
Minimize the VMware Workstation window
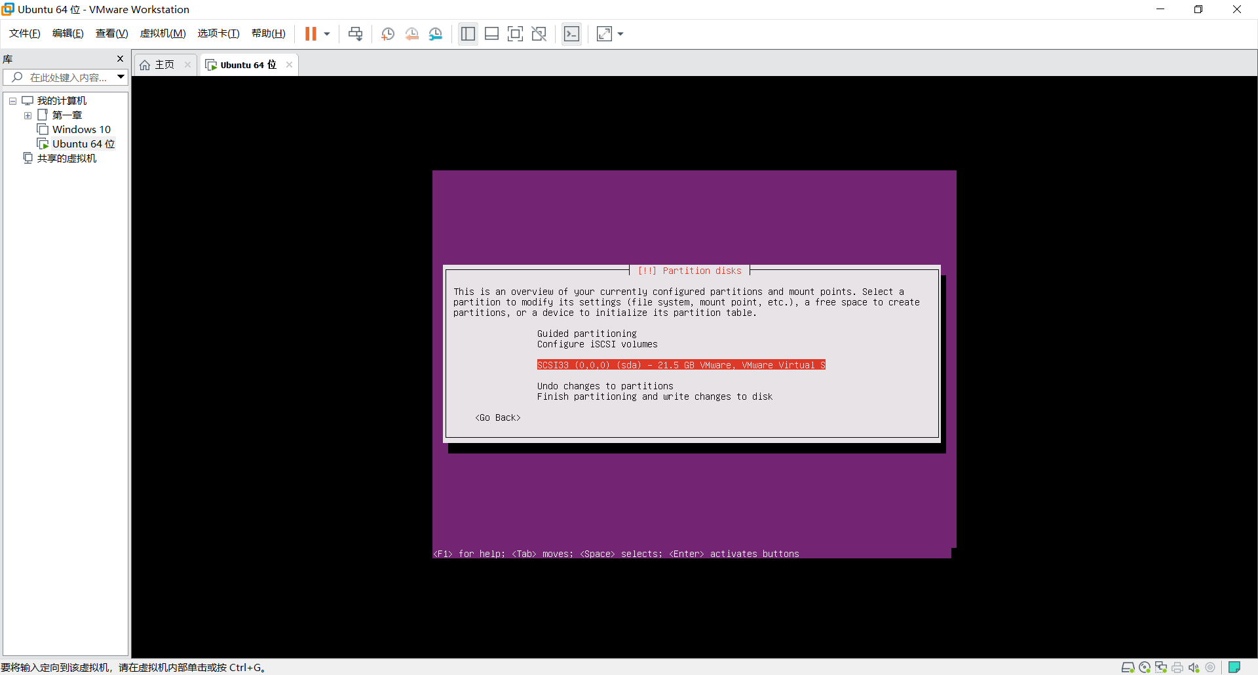pos(1160,9)
